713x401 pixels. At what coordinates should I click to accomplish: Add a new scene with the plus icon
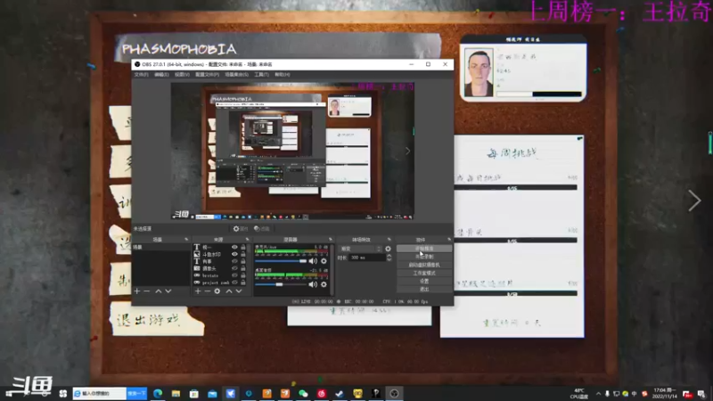point(137,291)
